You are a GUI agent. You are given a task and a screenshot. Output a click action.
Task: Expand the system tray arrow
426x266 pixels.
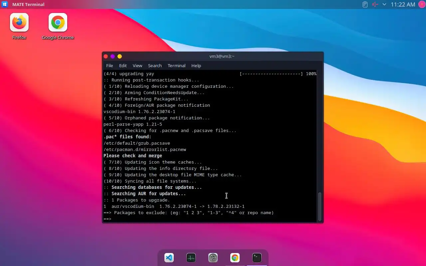(384, 4)
